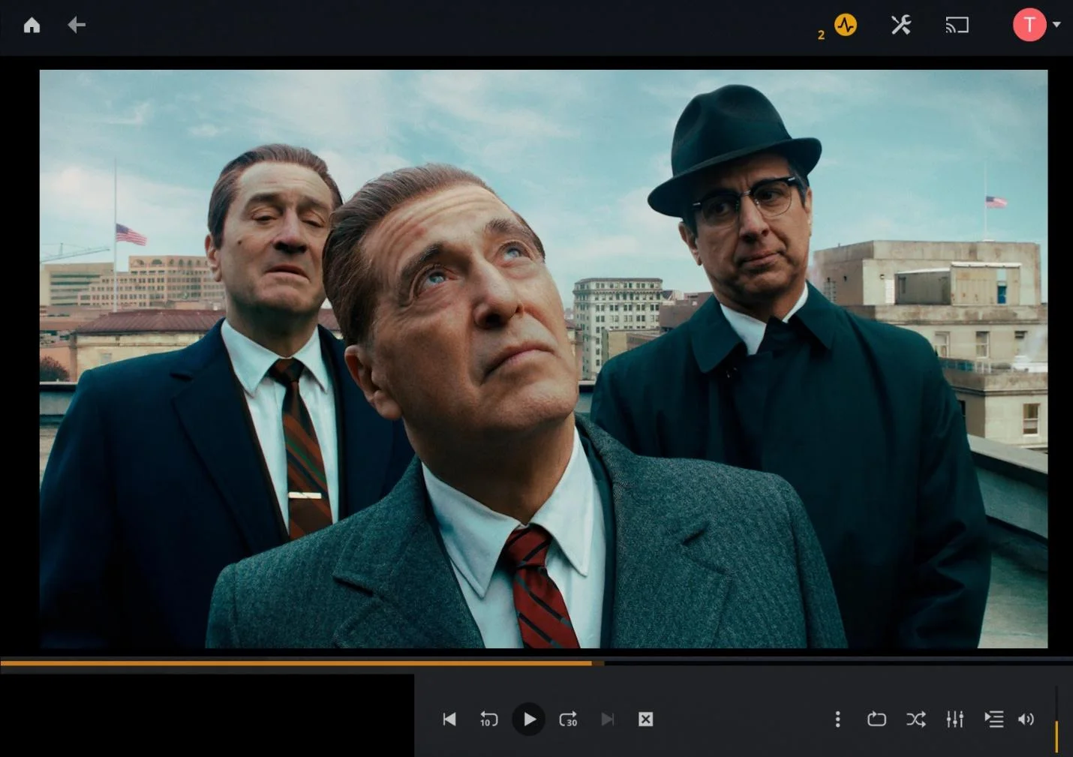Mute the volume speaker icon
The height and width of the screenshot is (757, 1073).
(1026, 719)
